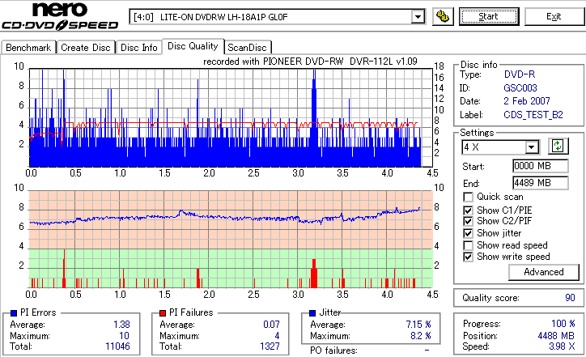This screenshot has height=357, width=586.
Task: Click the red PI Failures legend square
Action: (x=163, y=313)
